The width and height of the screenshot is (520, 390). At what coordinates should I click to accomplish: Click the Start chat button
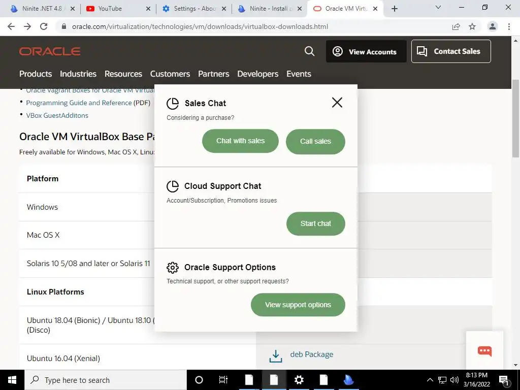pos(316,224)
